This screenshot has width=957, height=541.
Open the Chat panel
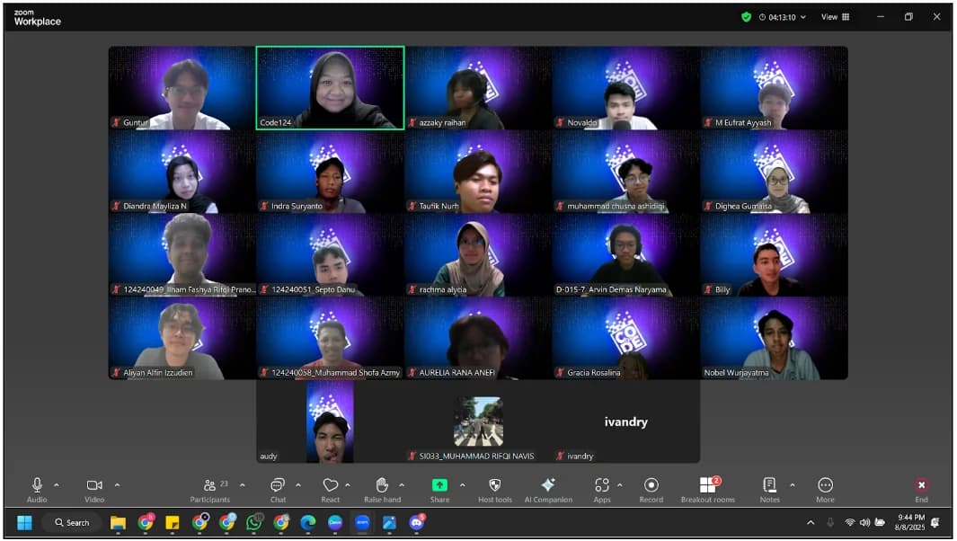pos(278,485)
